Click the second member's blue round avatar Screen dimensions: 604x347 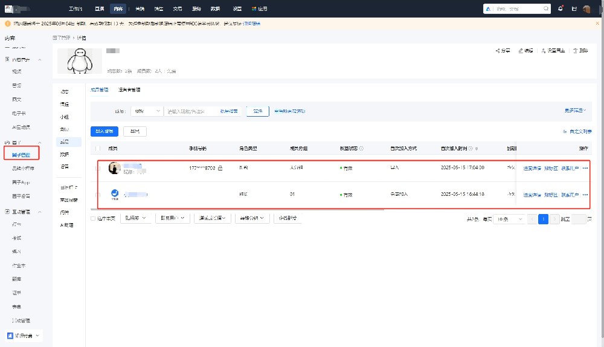pos(115,193)
